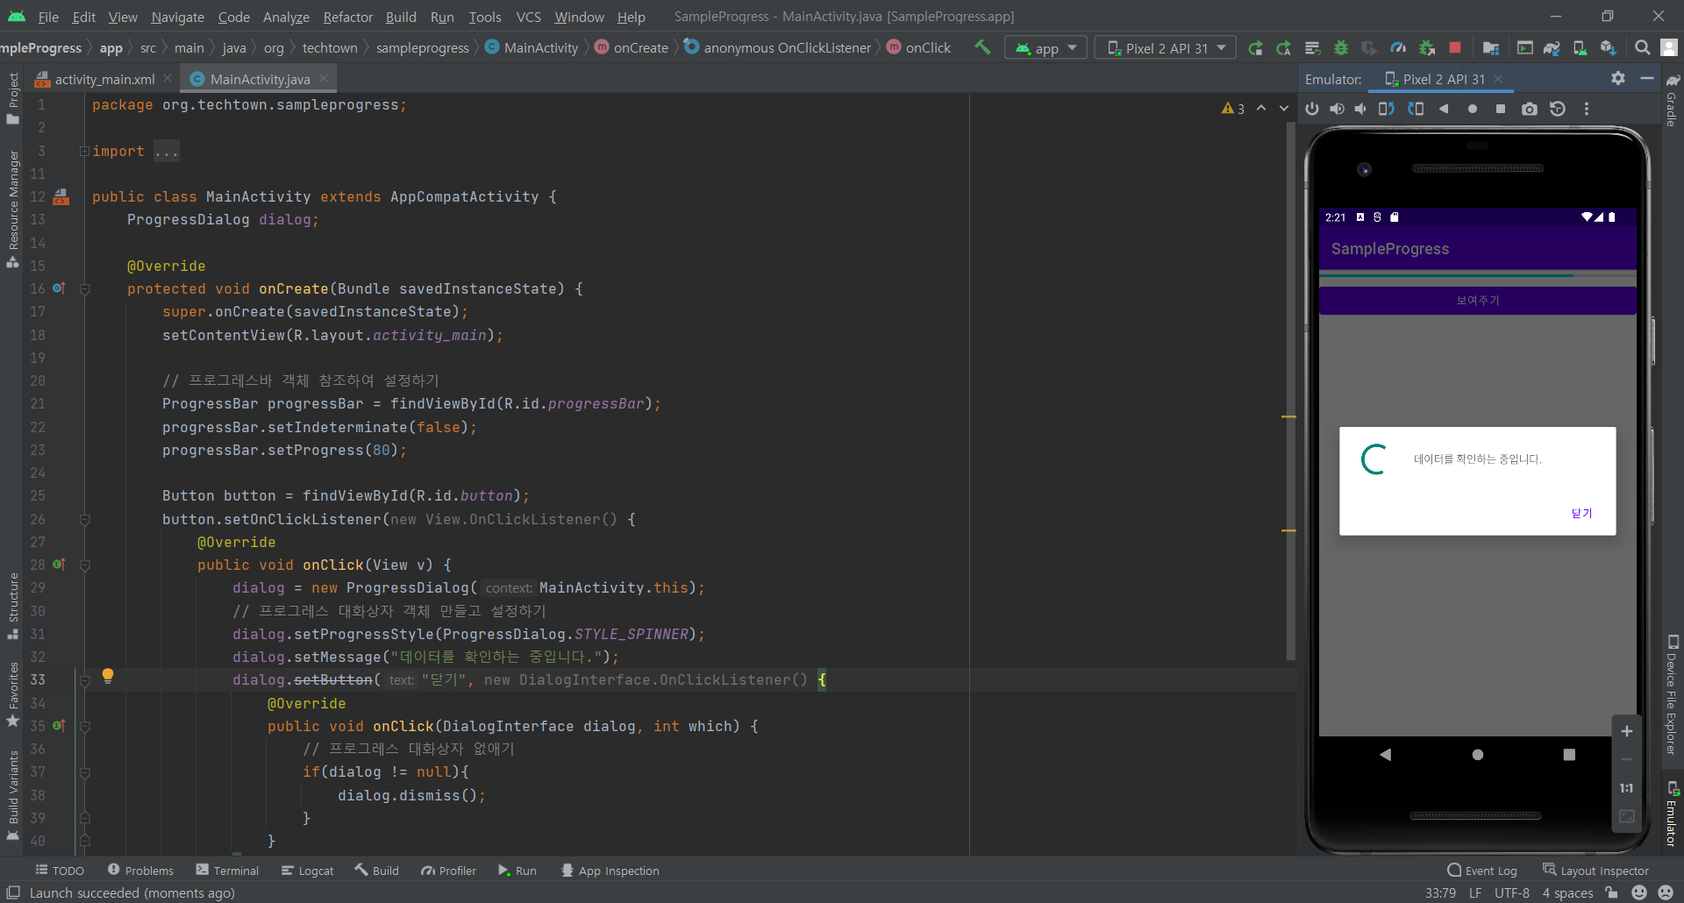Open Search Everywhere magnifier icon
Image resolution: width=1684 pixels, height=903 pixels.
[1643, 47]
